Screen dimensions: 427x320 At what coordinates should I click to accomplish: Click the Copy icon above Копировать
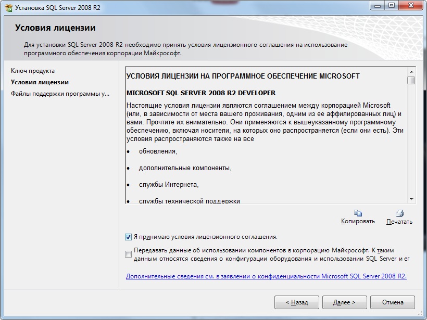click(358, 213)
